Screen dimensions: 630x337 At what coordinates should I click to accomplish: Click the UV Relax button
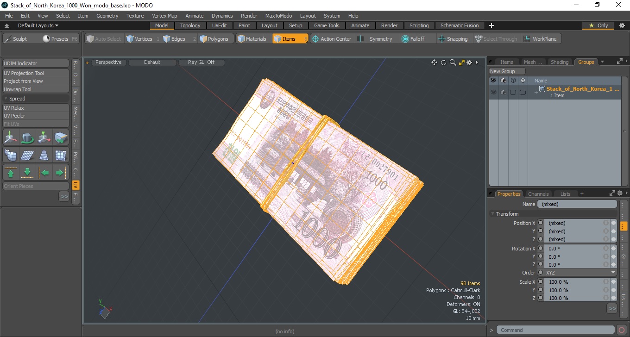point(36,108)
